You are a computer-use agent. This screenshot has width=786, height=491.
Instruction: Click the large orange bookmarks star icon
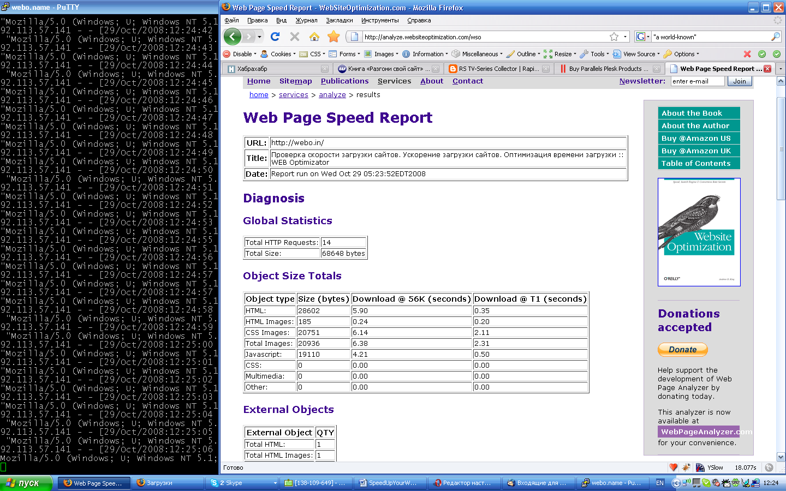click(x=334, y=37)
